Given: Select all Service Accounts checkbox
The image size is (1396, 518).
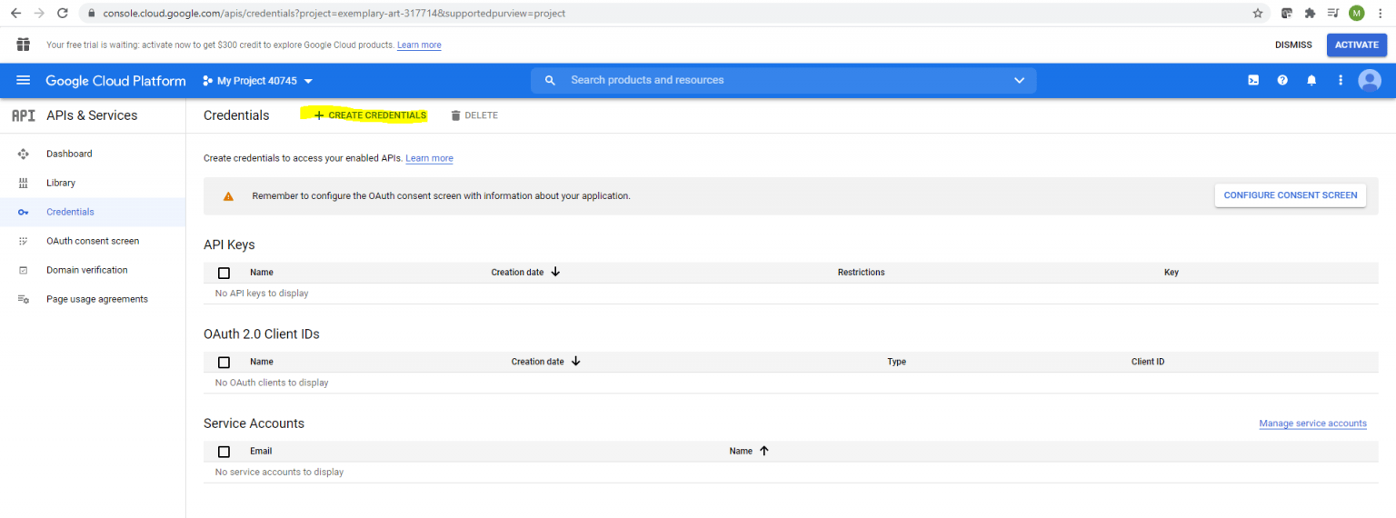Looking at the screenshot, I should [x=224, y=452].
